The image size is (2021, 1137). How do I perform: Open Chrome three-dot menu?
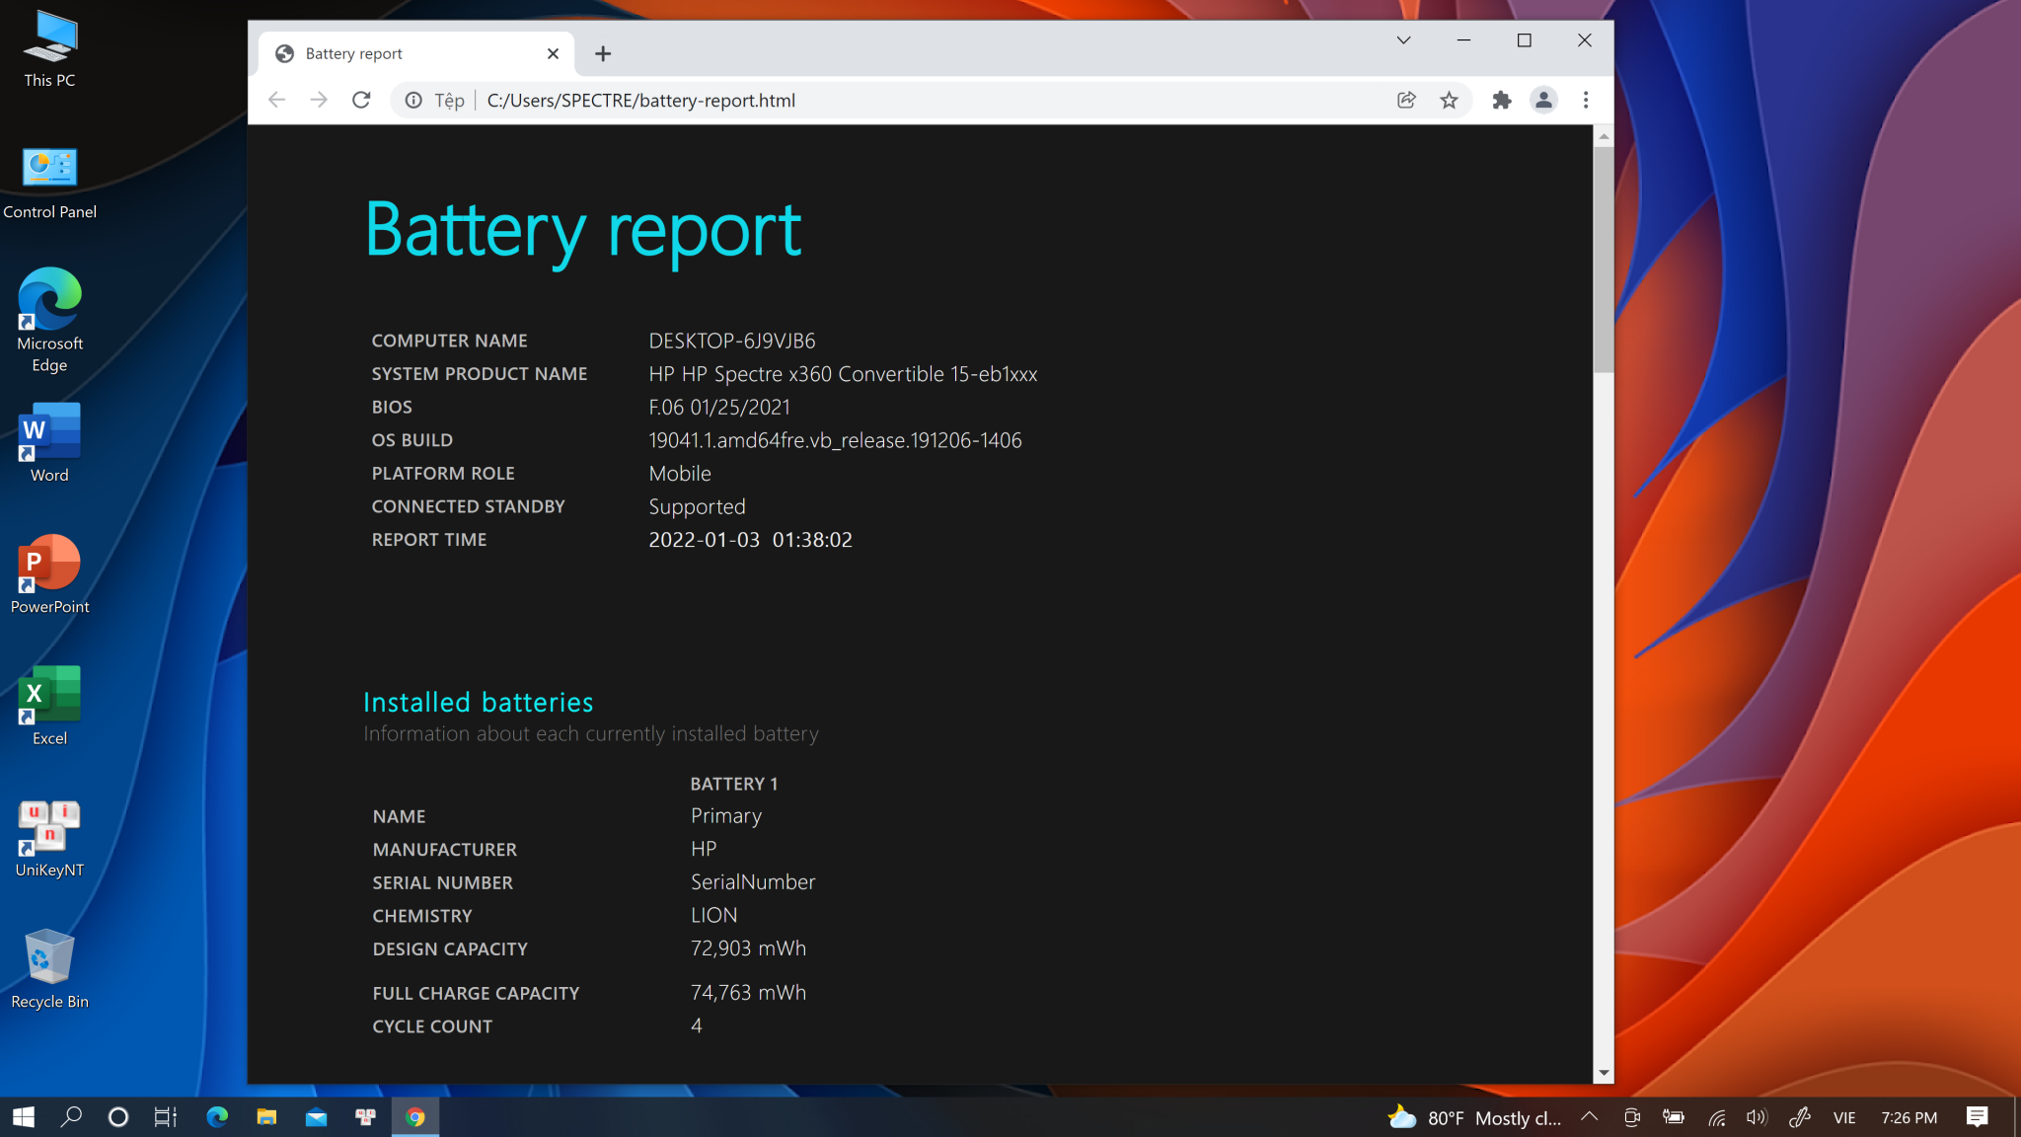tap(1586, 100)
